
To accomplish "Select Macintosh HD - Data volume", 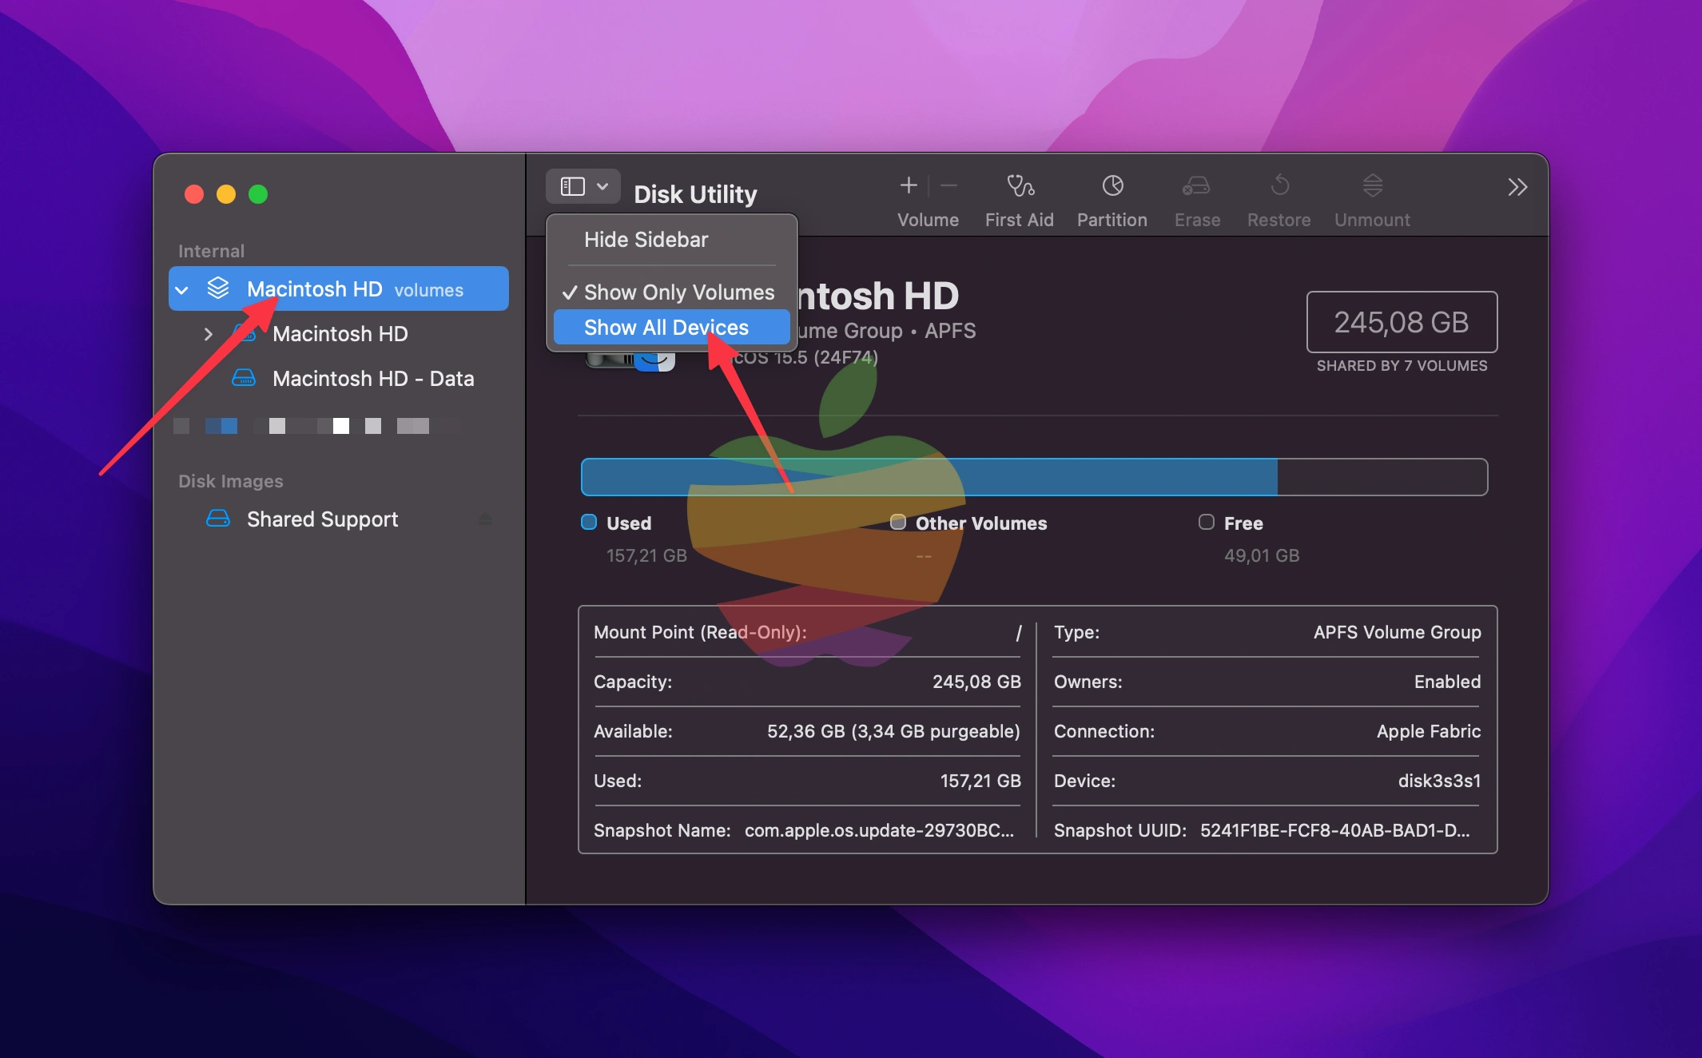I will [339, 379].
